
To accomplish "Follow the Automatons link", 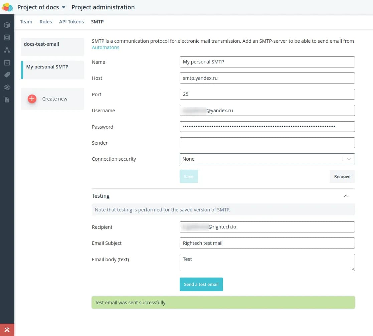I will (106, 47).
